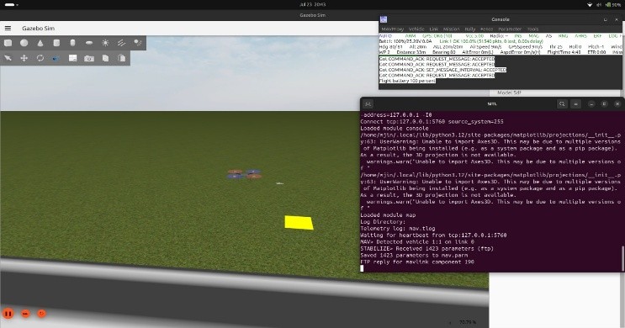This screenshot has width=625, height=328.
Task: Click the FlightTime 4:40 value
Action: [x=564, y=52]
